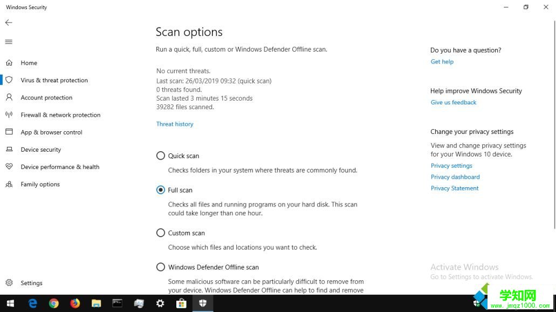This screenshot has width=556, height=312.
Task: Open Firefox from the taskbar
Action: pyautogui.click(x=75, y=303)
